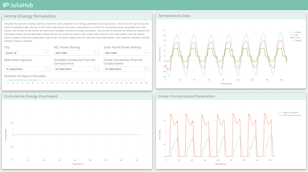Screen dimensions: 308x172
Task: Clear the A/C Power Rating value
Action: click(95, 53)
